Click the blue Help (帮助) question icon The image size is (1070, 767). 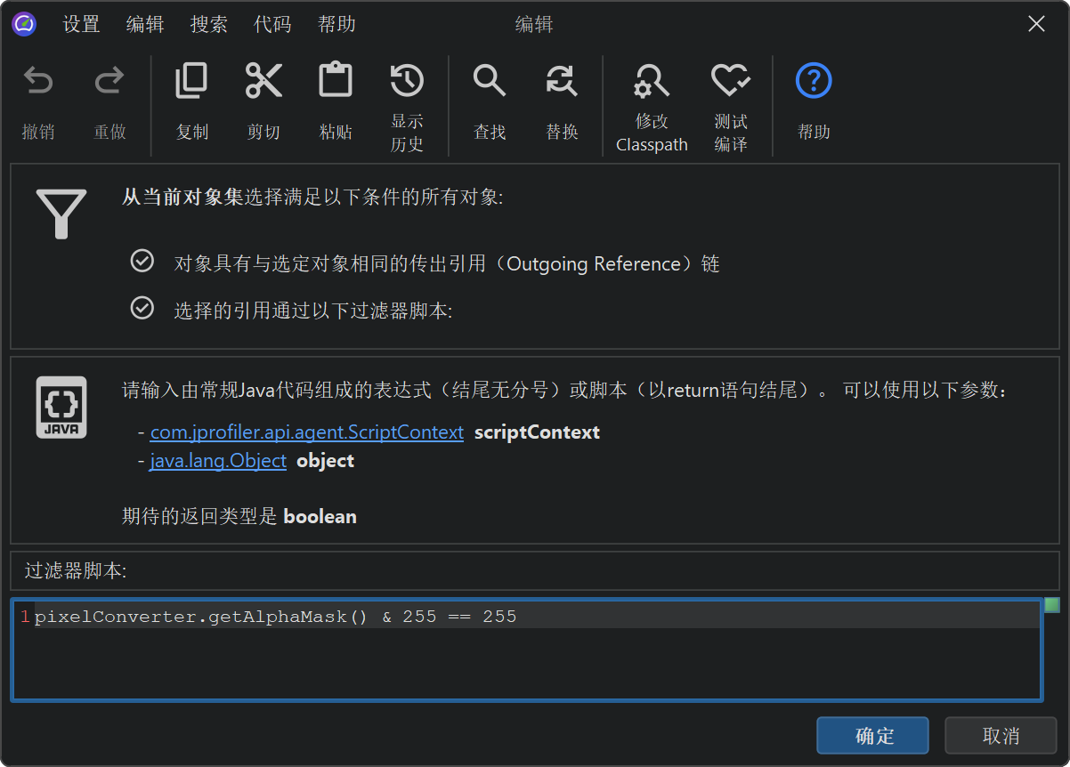coord(814,82)
